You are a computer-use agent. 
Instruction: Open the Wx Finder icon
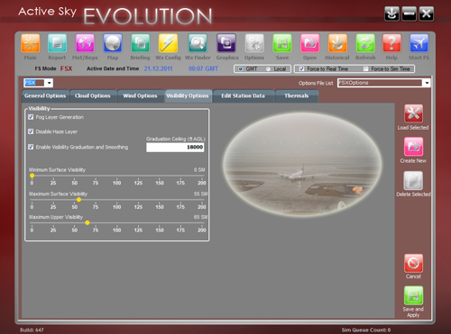[198, 43]
